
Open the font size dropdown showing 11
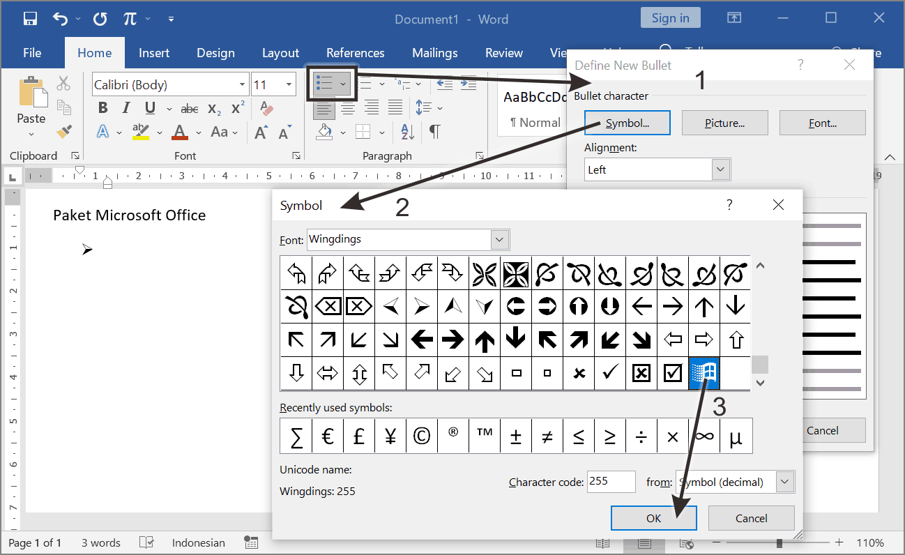289,85
